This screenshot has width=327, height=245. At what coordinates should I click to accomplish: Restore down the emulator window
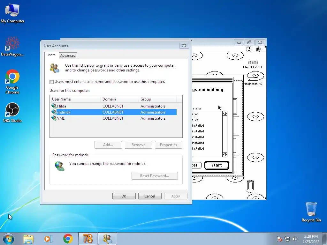click(x=249, y=42)
